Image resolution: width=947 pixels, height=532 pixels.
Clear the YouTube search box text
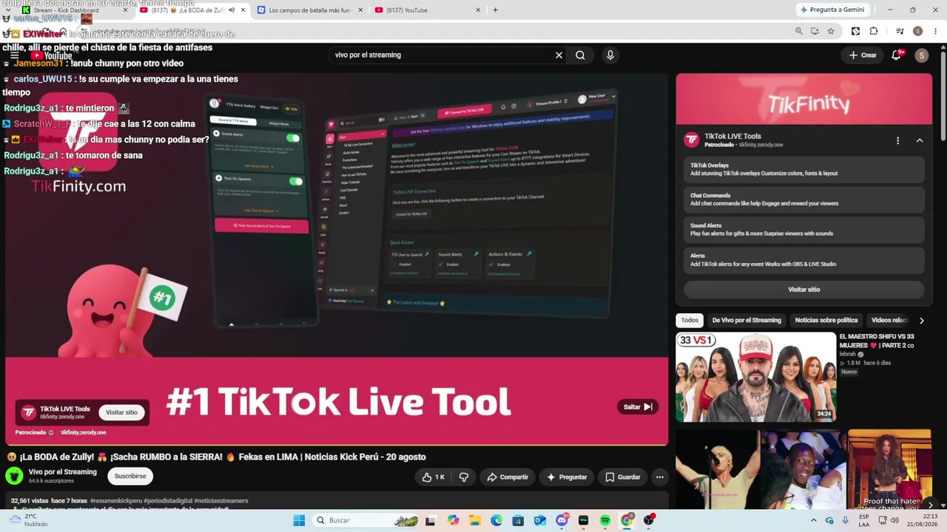click(559, 55)
